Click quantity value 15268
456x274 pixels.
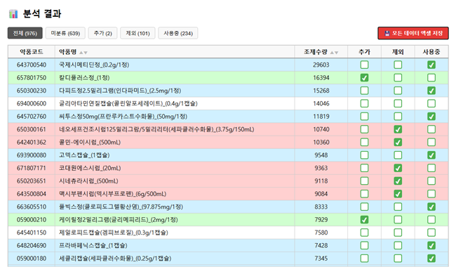point(321,91)
